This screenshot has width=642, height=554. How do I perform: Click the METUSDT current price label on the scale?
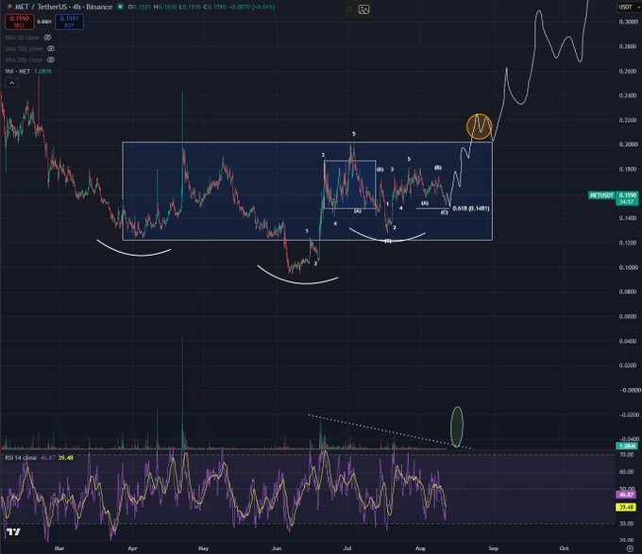(601, 195)
